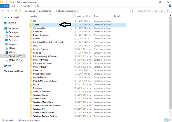Screen dimensions: 172x122
Task: Select the Internet Explorer folder icon
Action: point(31,49)
